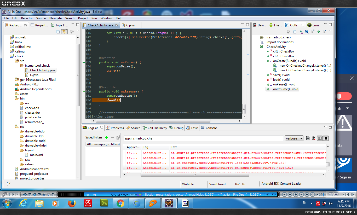Select AndroidManifest.xml in Package Explorer

click(x=32, y=169)
